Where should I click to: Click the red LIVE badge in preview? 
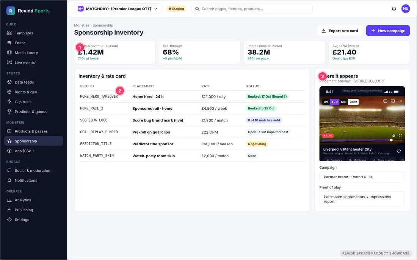click(x=328, y=136)
